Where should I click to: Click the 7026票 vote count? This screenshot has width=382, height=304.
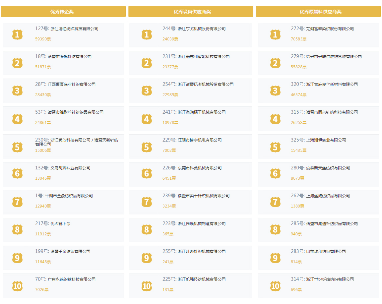(x=42, y=290)
